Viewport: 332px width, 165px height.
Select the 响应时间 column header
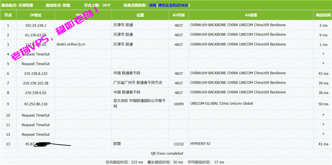pyautogui.click(x=323, y=15)
